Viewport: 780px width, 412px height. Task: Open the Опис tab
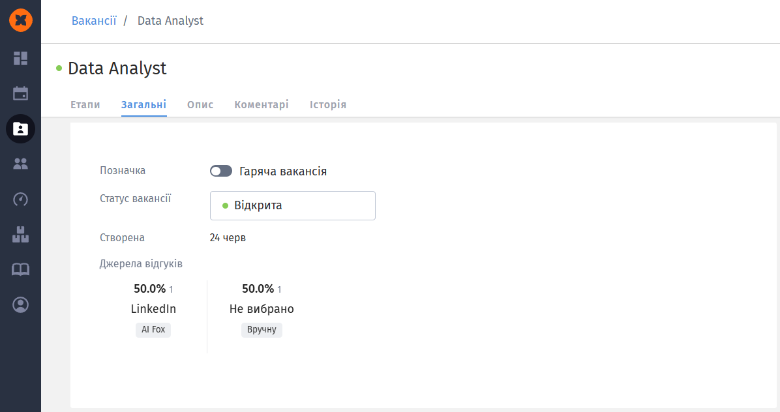coord(200,104)
